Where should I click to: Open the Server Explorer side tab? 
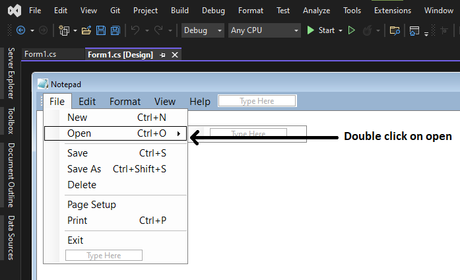11,73
